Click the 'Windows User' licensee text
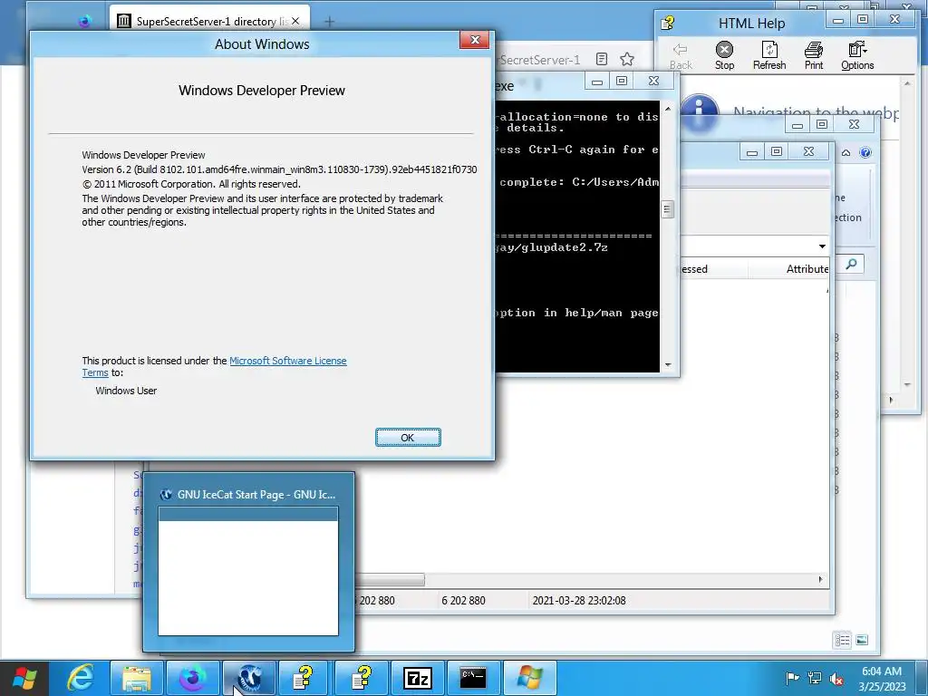The width and height of the screenshot is (928, 696). tap(126, 391)
